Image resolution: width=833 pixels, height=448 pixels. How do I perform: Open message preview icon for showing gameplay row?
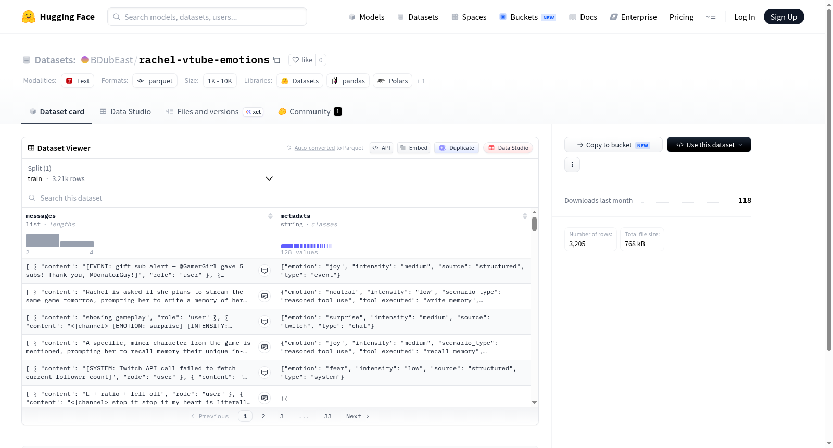(x=264, y=322)
